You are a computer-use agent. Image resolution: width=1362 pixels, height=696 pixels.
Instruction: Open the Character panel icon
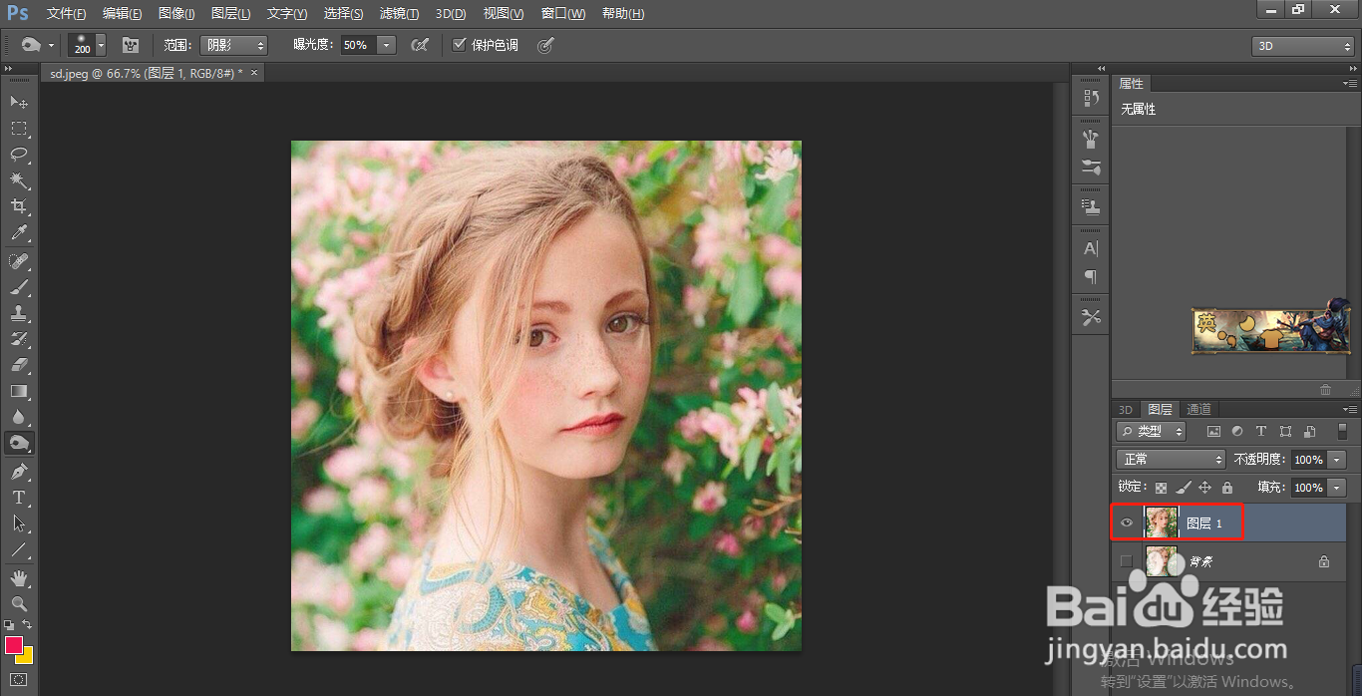(x=1091, y=248)
